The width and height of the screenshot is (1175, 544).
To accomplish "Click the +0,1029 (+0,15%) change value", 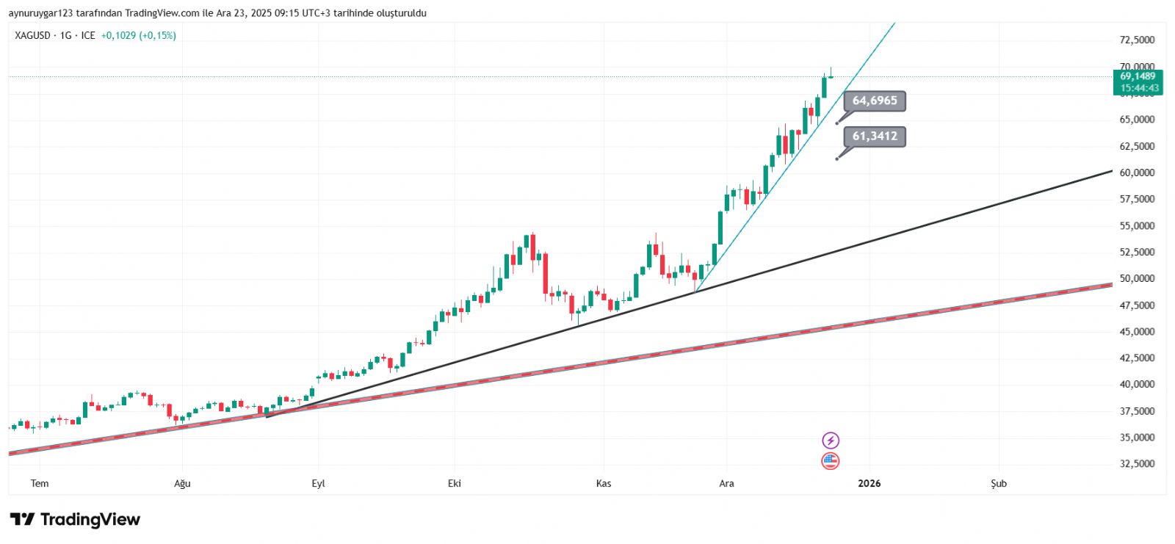I will [x=138, y=35].
